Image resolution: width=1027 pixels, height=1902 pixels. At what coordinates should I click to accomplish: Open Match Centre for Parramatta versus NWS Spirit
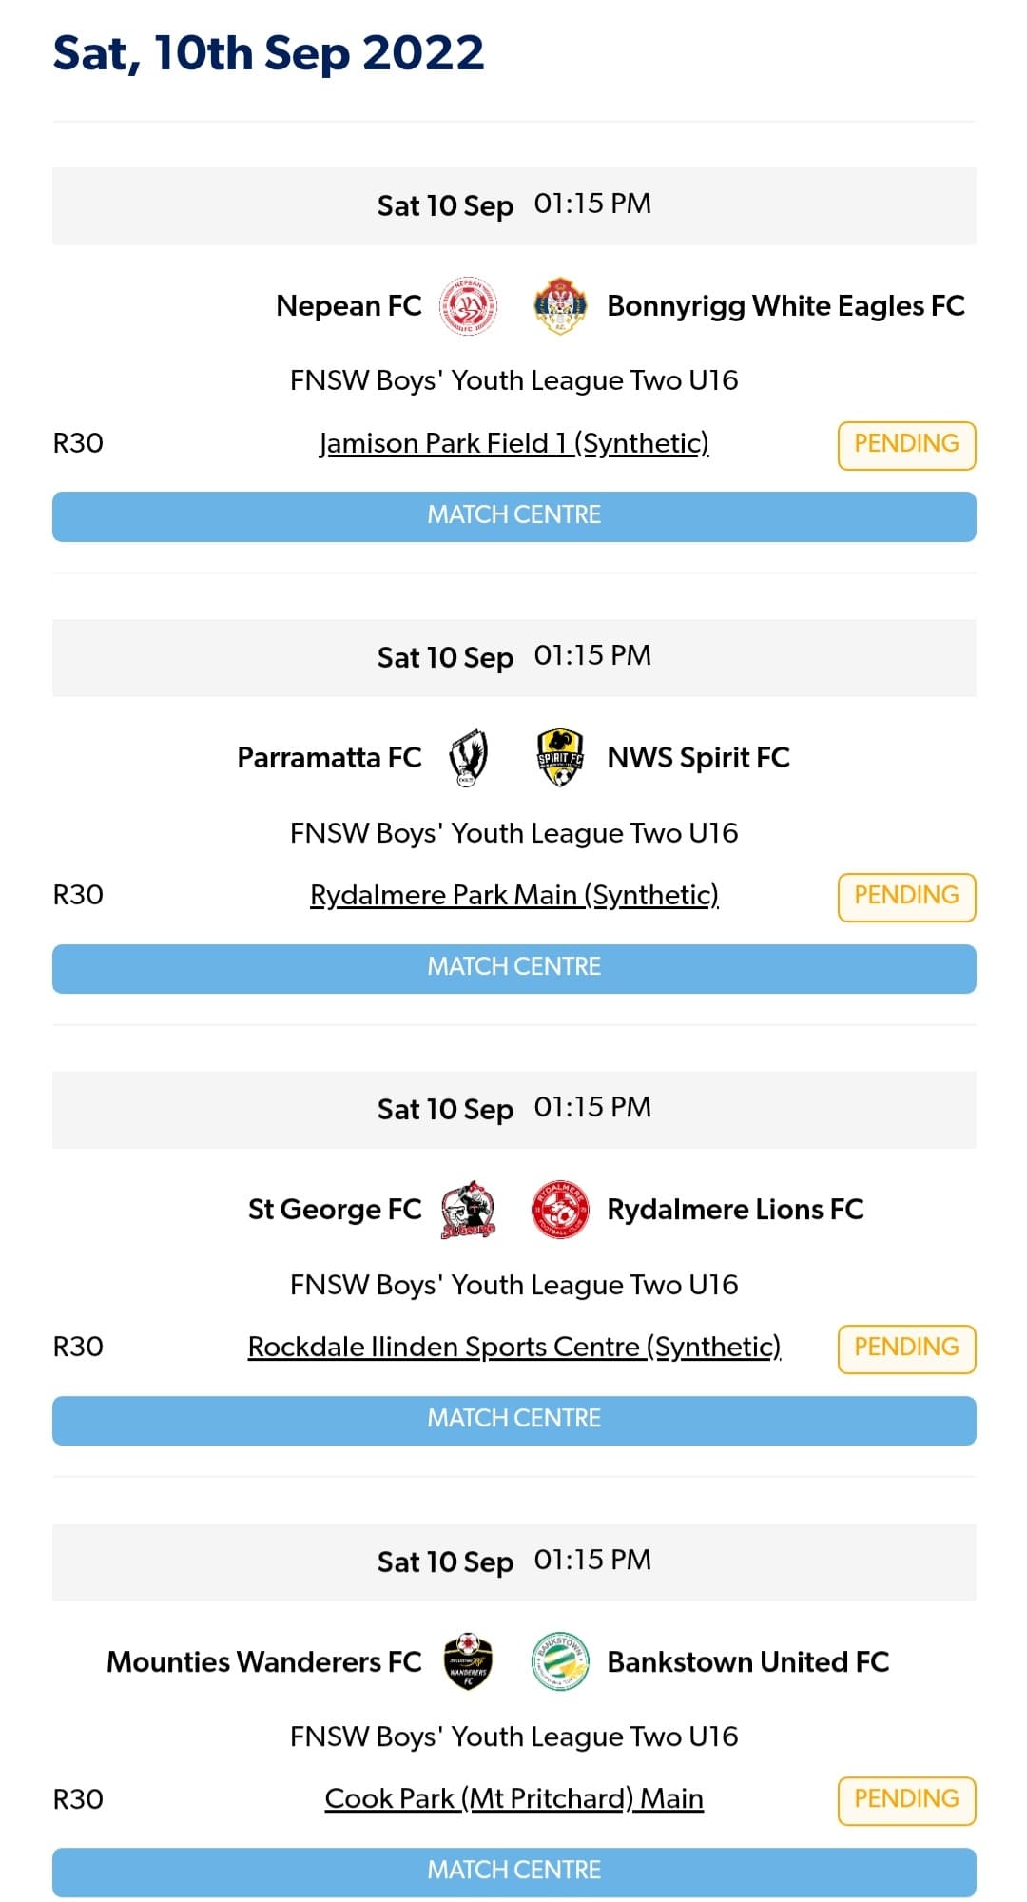(514, 967)
